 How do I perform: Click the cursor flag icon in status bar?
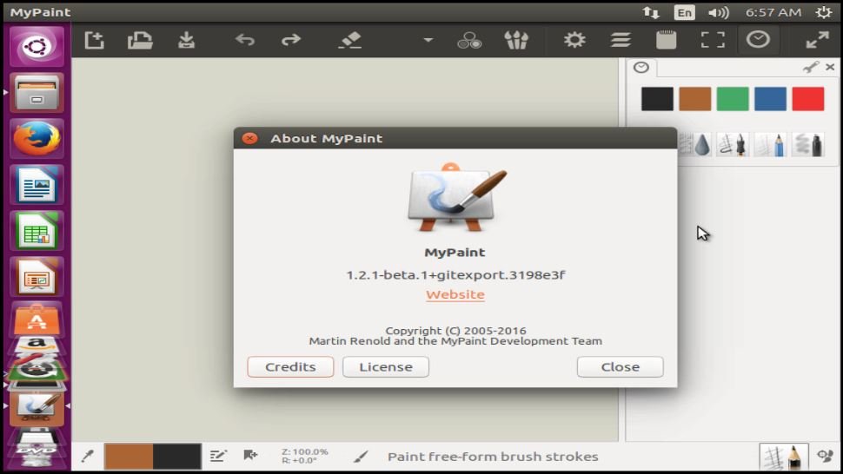[250, 456]
